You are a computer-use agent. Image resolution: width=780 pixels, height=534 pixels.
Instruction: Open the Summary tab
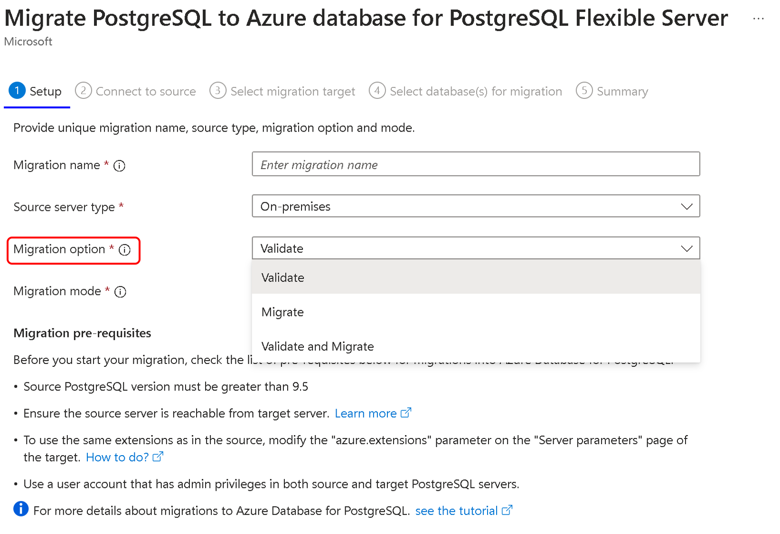[x=612, y=91]
